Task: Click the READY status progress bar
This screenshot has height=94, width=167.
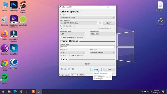Action: (x=87, y=64)
